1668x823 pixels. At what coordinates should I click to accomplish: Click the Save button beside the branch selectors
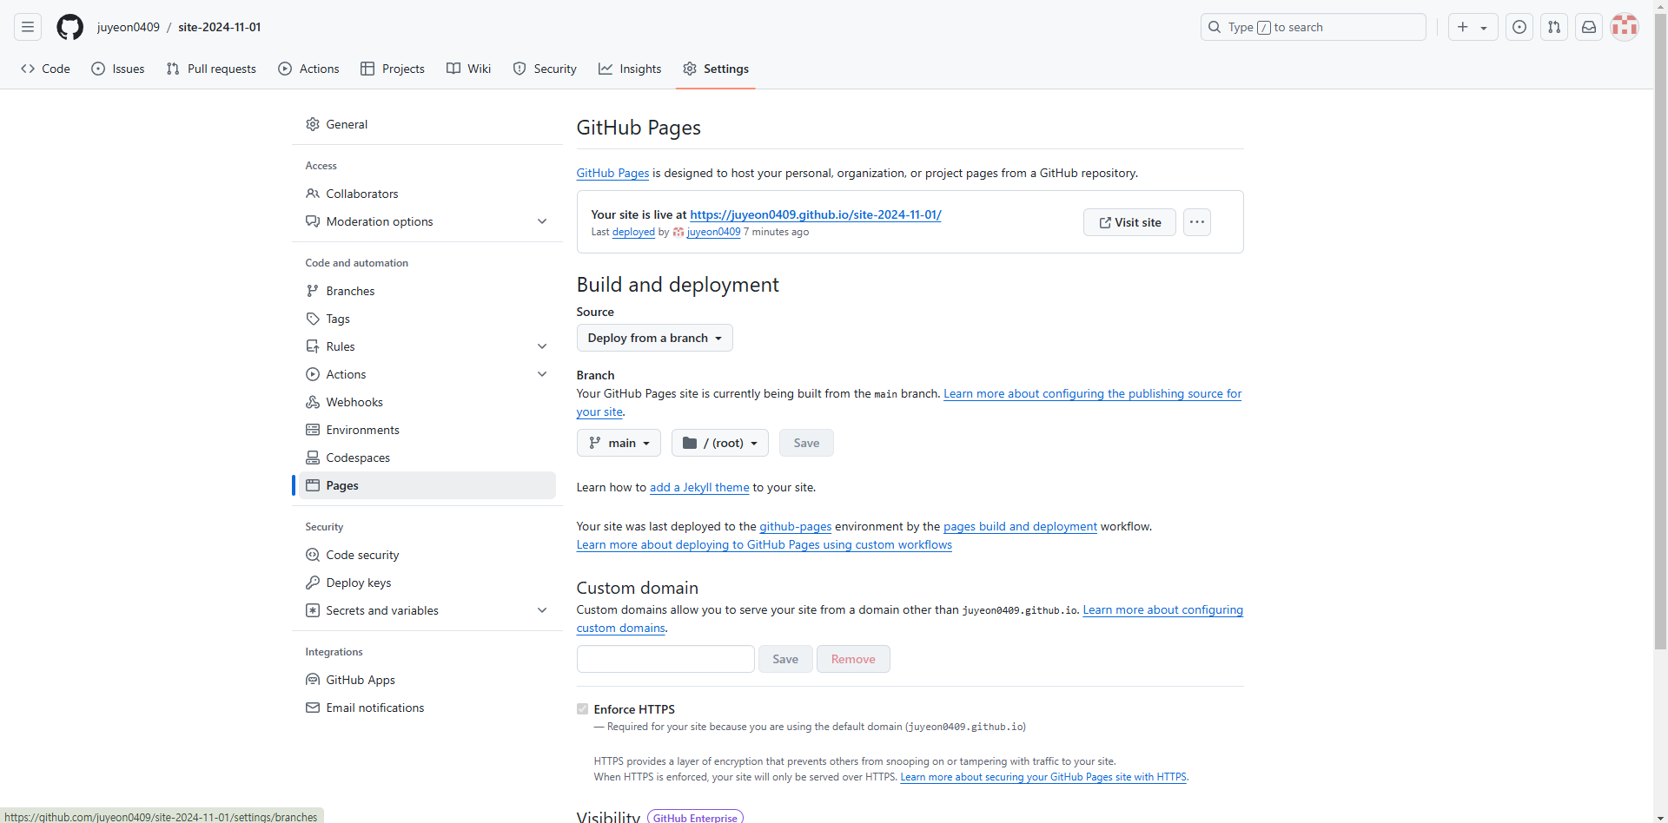(x=806, y=443)
